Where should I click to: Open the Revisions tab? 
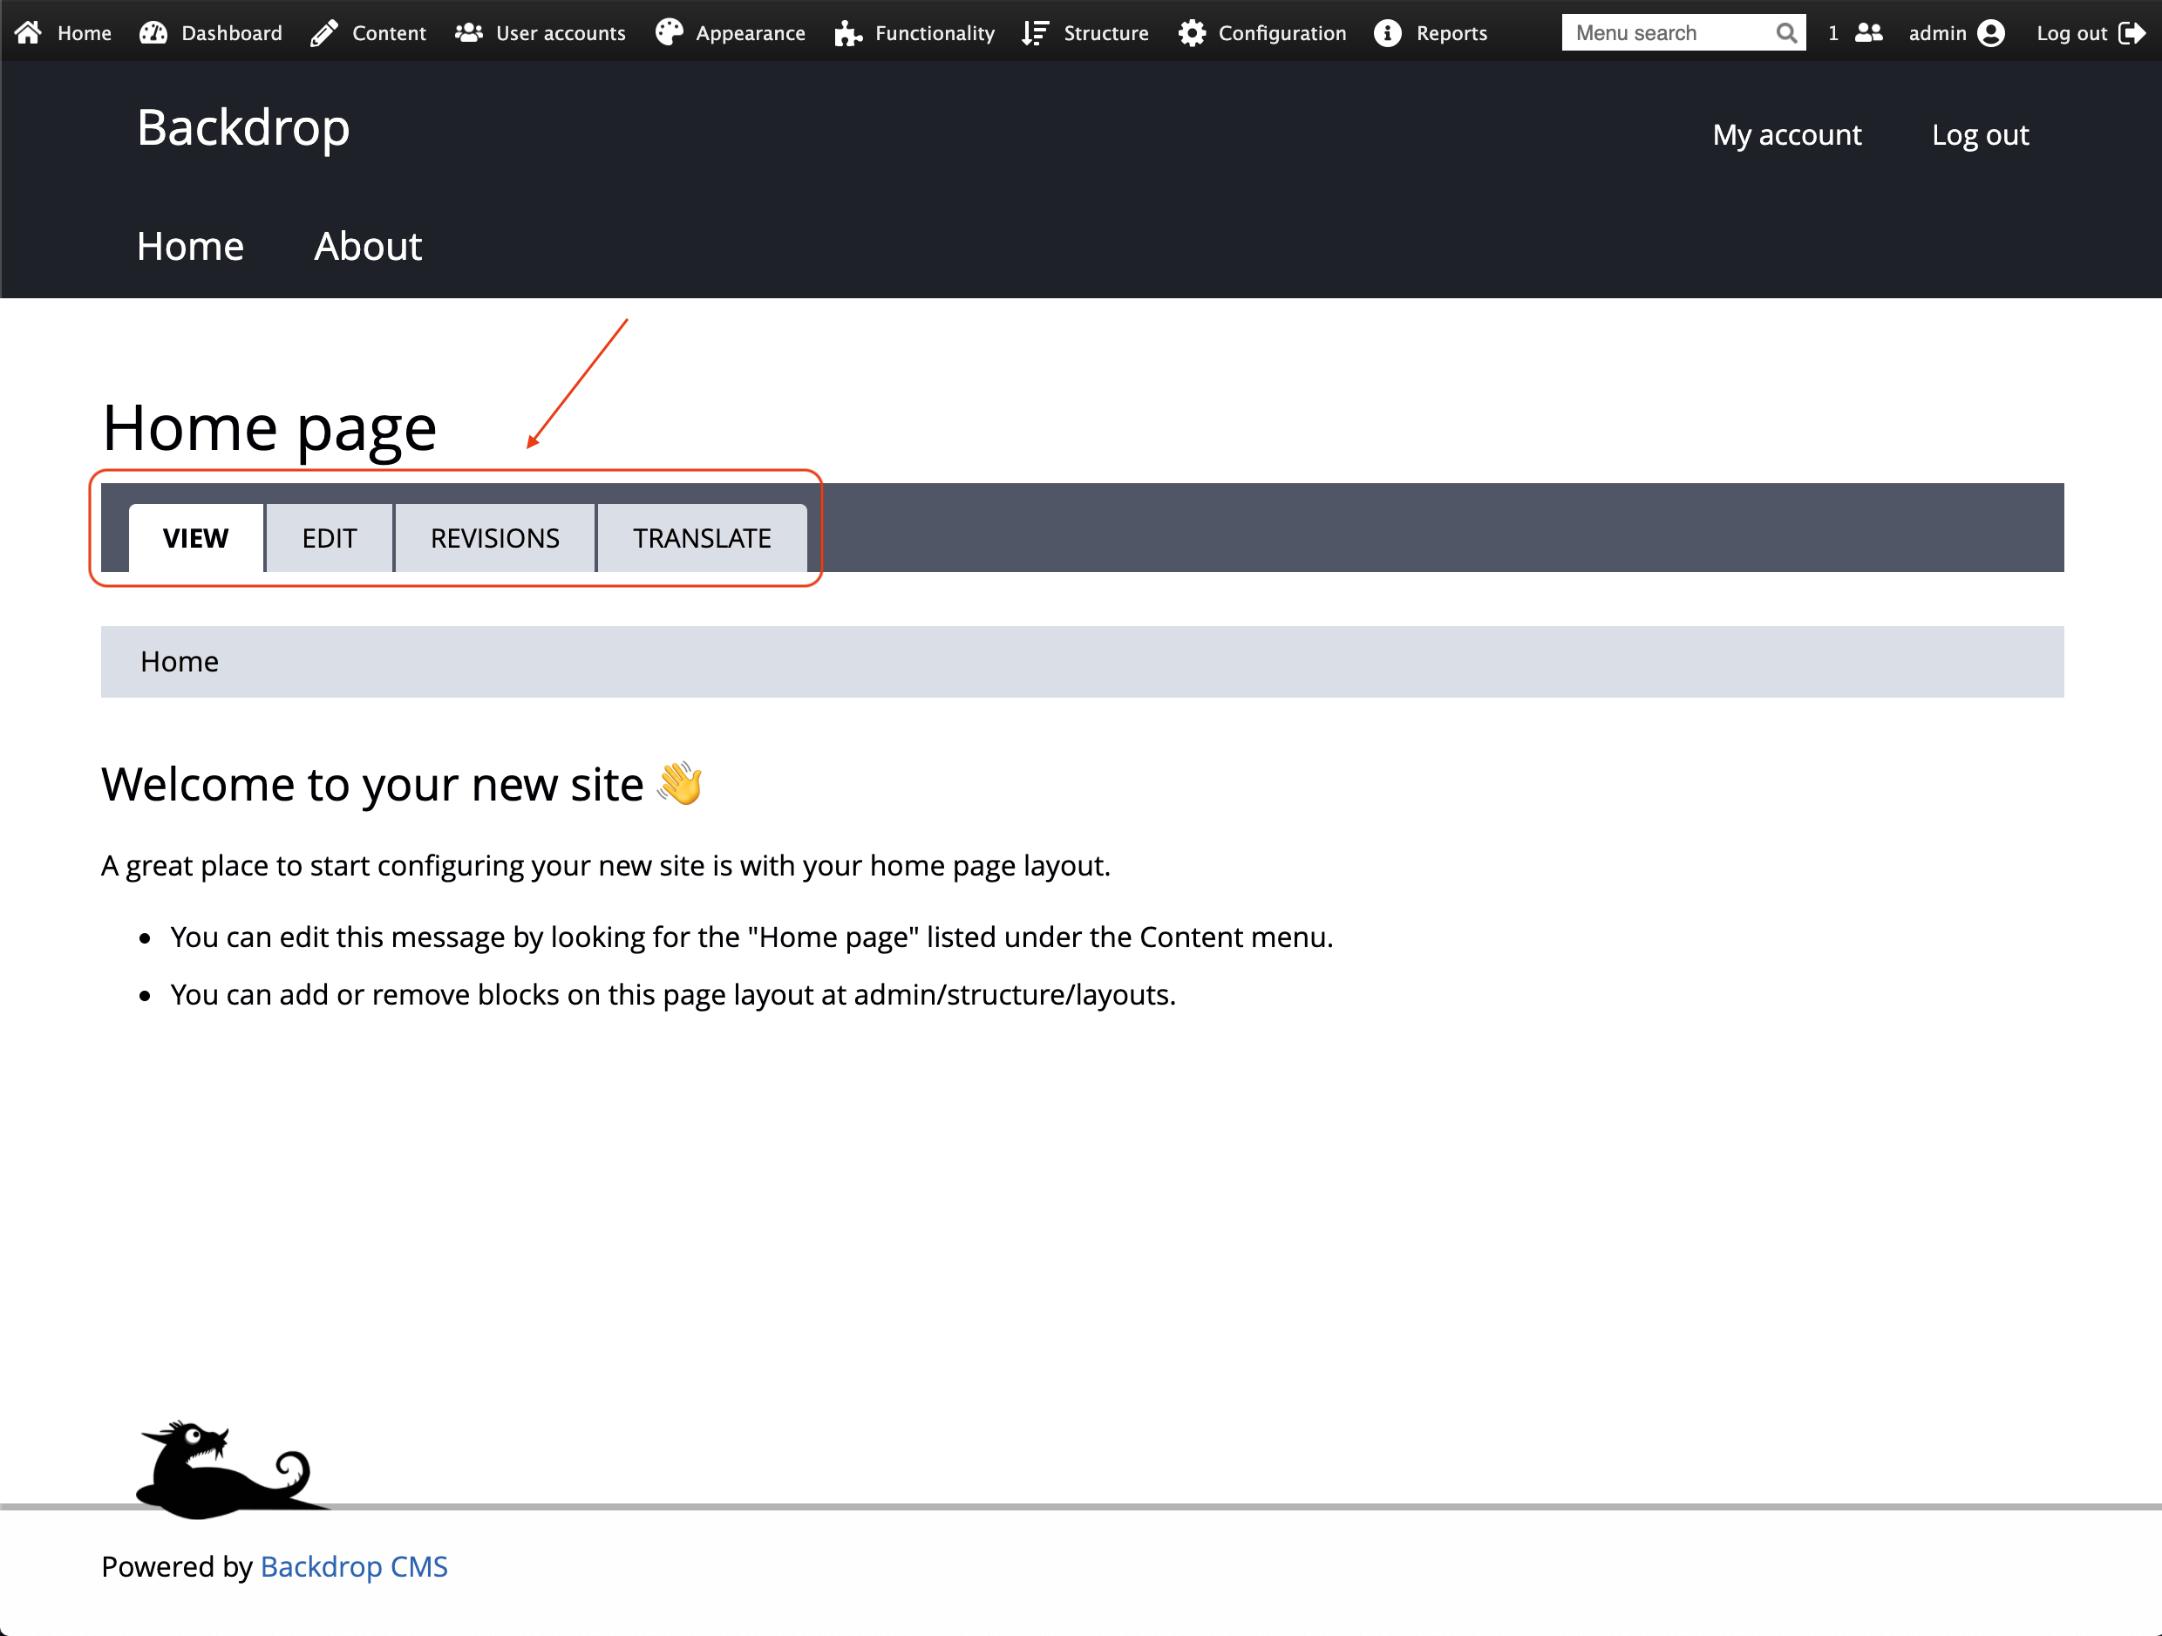coord(493,538)
